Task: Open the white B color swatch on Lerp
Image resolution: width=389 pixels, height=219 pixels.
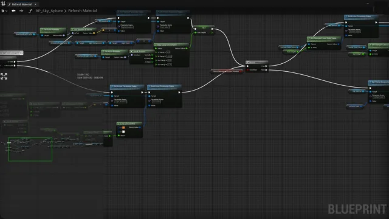Action: pyautogui.click(x=123, y=131)
